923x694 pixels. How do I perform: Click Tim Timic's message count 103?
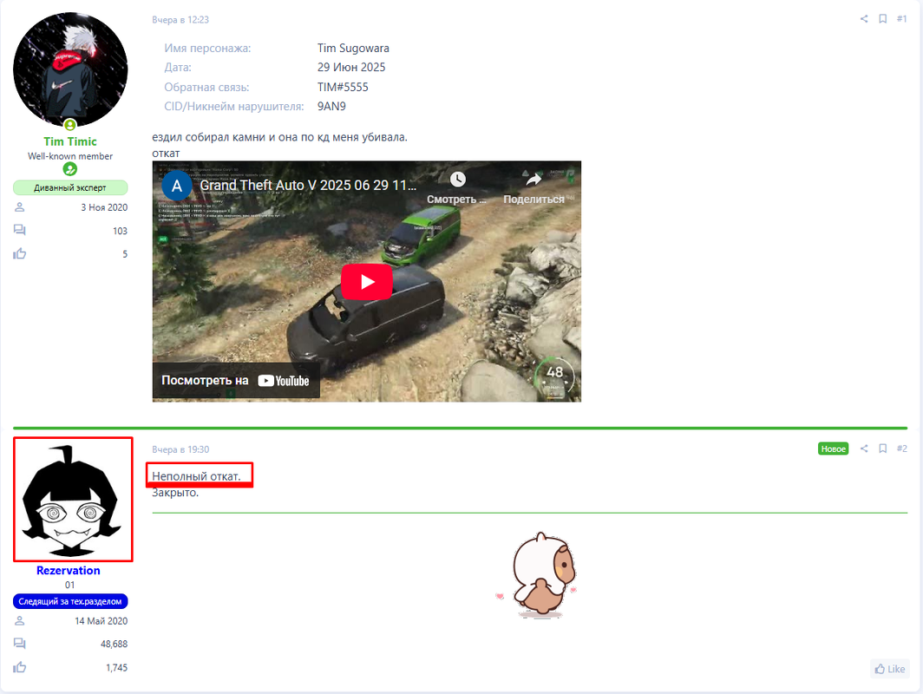tap(120, 231)
